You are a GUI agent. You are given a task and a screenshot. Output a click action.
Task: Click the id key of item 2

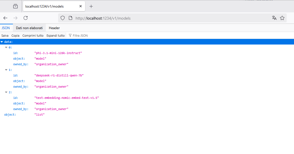(x=15, y=98)
